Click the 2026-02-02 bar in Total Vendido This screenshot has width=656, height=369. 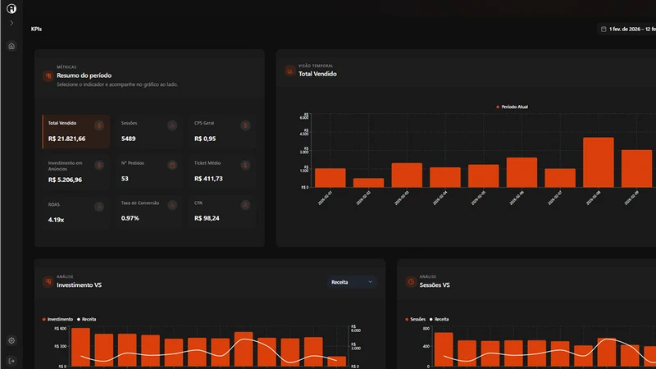[x=368, y=183]
